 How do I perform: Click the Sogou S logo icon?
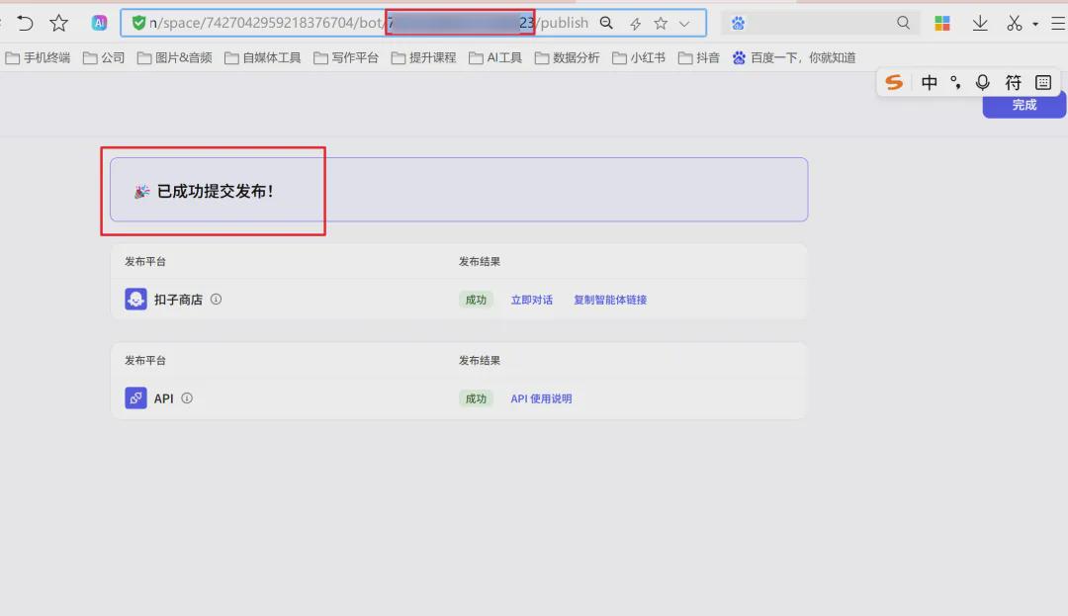[894, 82]
